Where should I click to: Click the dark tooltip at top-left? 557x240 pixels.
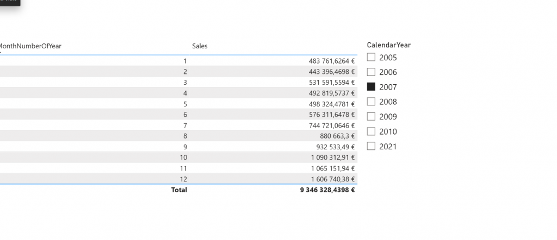10,2
